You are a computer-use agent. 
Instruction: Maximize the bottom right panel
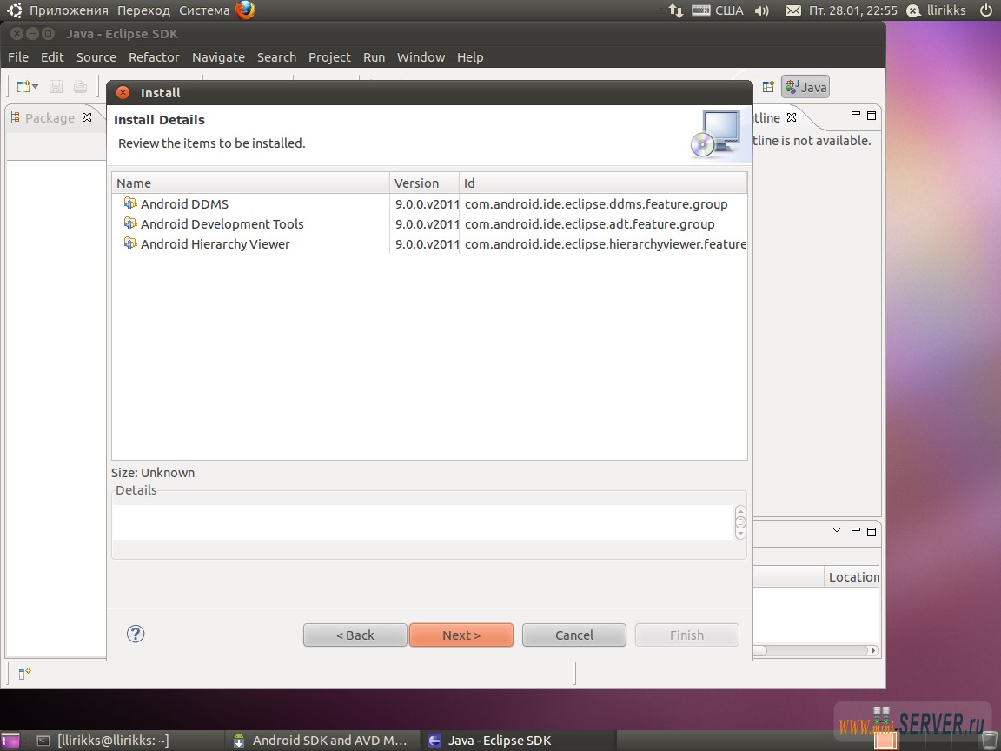click(872, 531)
